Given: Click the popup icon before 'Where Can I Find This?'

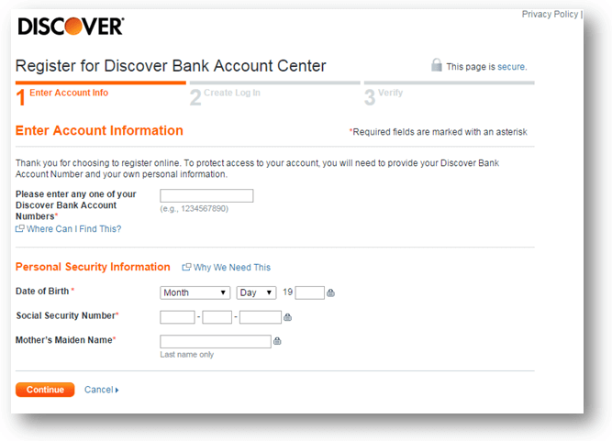Looking at the screenshot, I should point(20,228).
